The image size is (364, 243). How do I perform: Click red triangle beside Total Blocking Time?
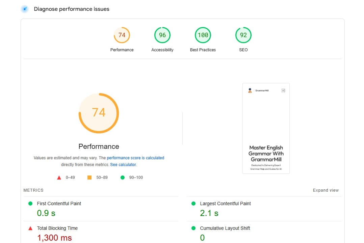[30, 228]
